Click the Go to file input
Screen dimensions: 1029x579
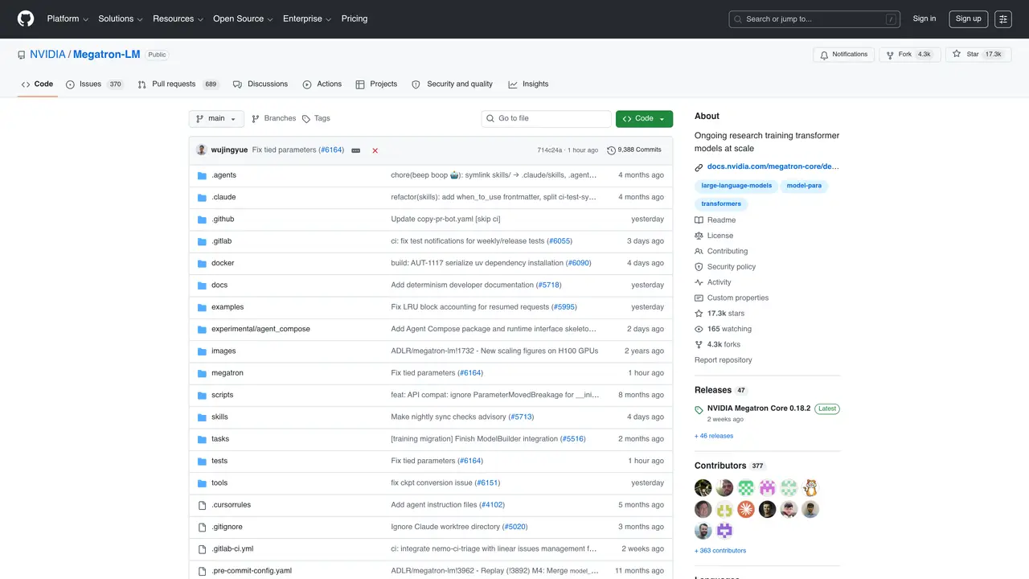(547, 119)
